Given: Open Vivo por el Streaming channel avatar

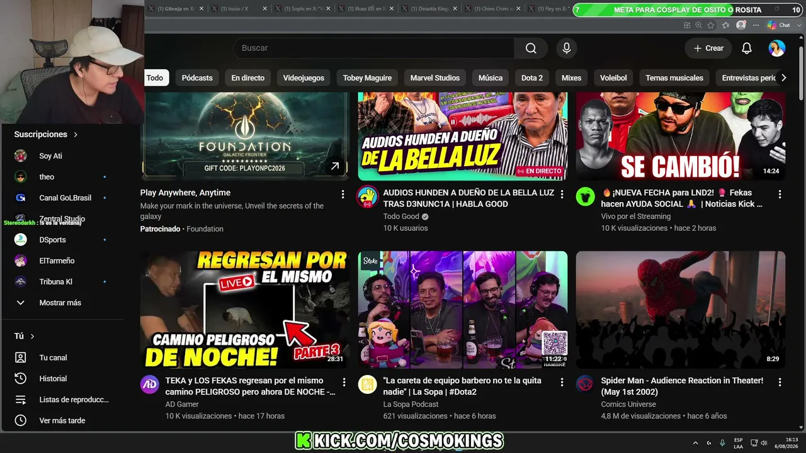Looking at the screenshot, I should pos(586,197).
